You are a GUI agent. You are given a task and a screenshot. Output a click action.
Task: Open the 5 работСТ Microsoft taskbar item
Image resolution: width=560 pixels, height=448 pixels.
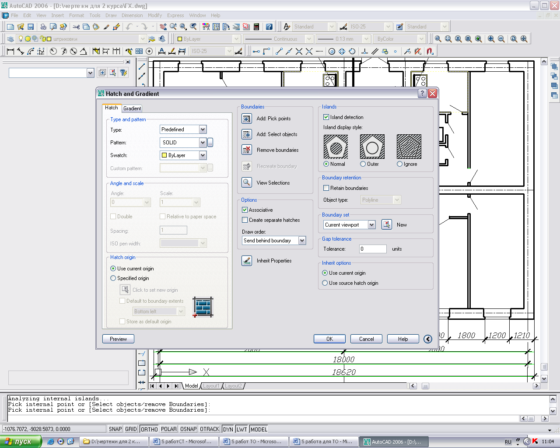click(x=184, y=441)
